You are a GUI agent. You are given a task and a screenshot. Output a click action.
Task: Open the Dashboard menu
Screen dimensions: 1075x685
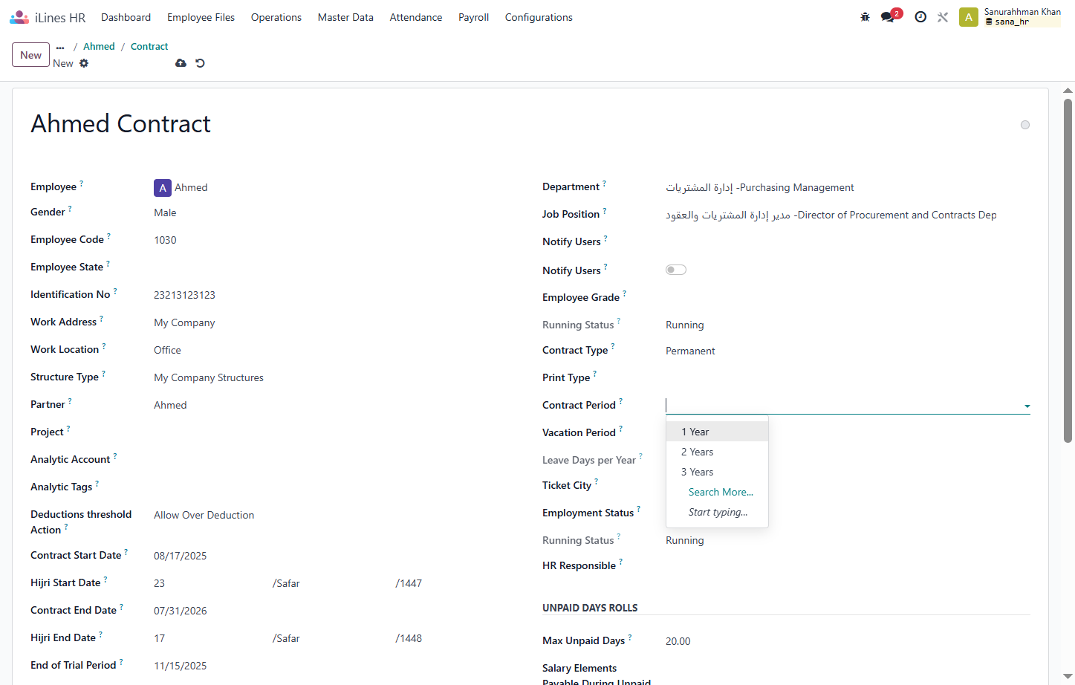[126, 17]
